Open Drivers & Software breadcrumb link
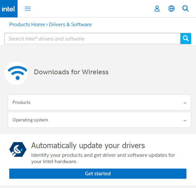 tap(70, 25)
